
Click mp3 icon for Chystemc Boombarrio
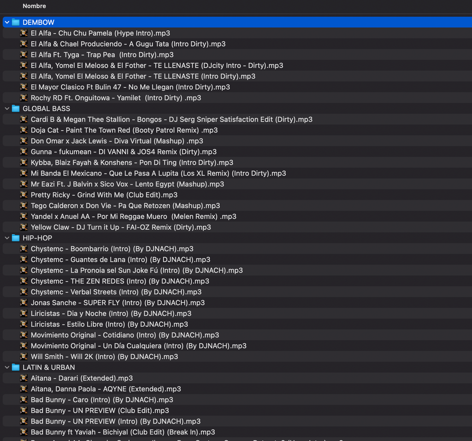pyautogui.click(x=24, y=249)
